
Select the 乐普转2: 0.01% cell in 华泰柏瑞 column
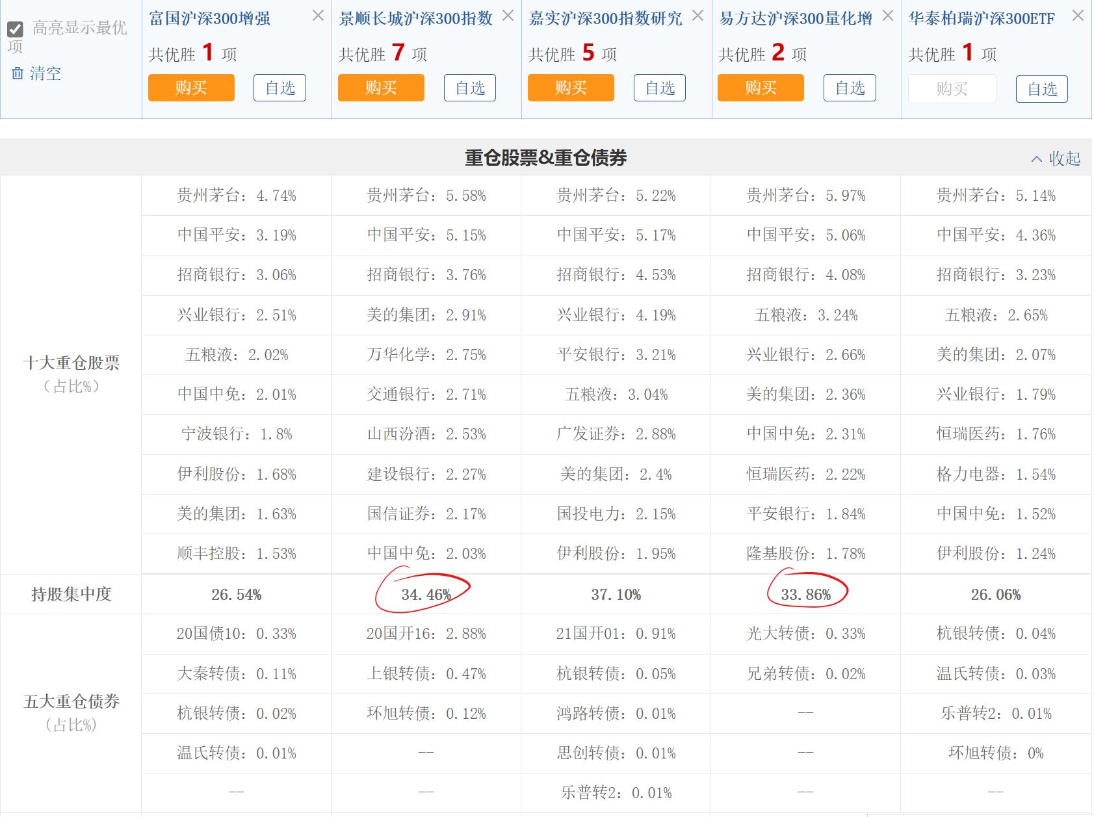pos(996,714)
